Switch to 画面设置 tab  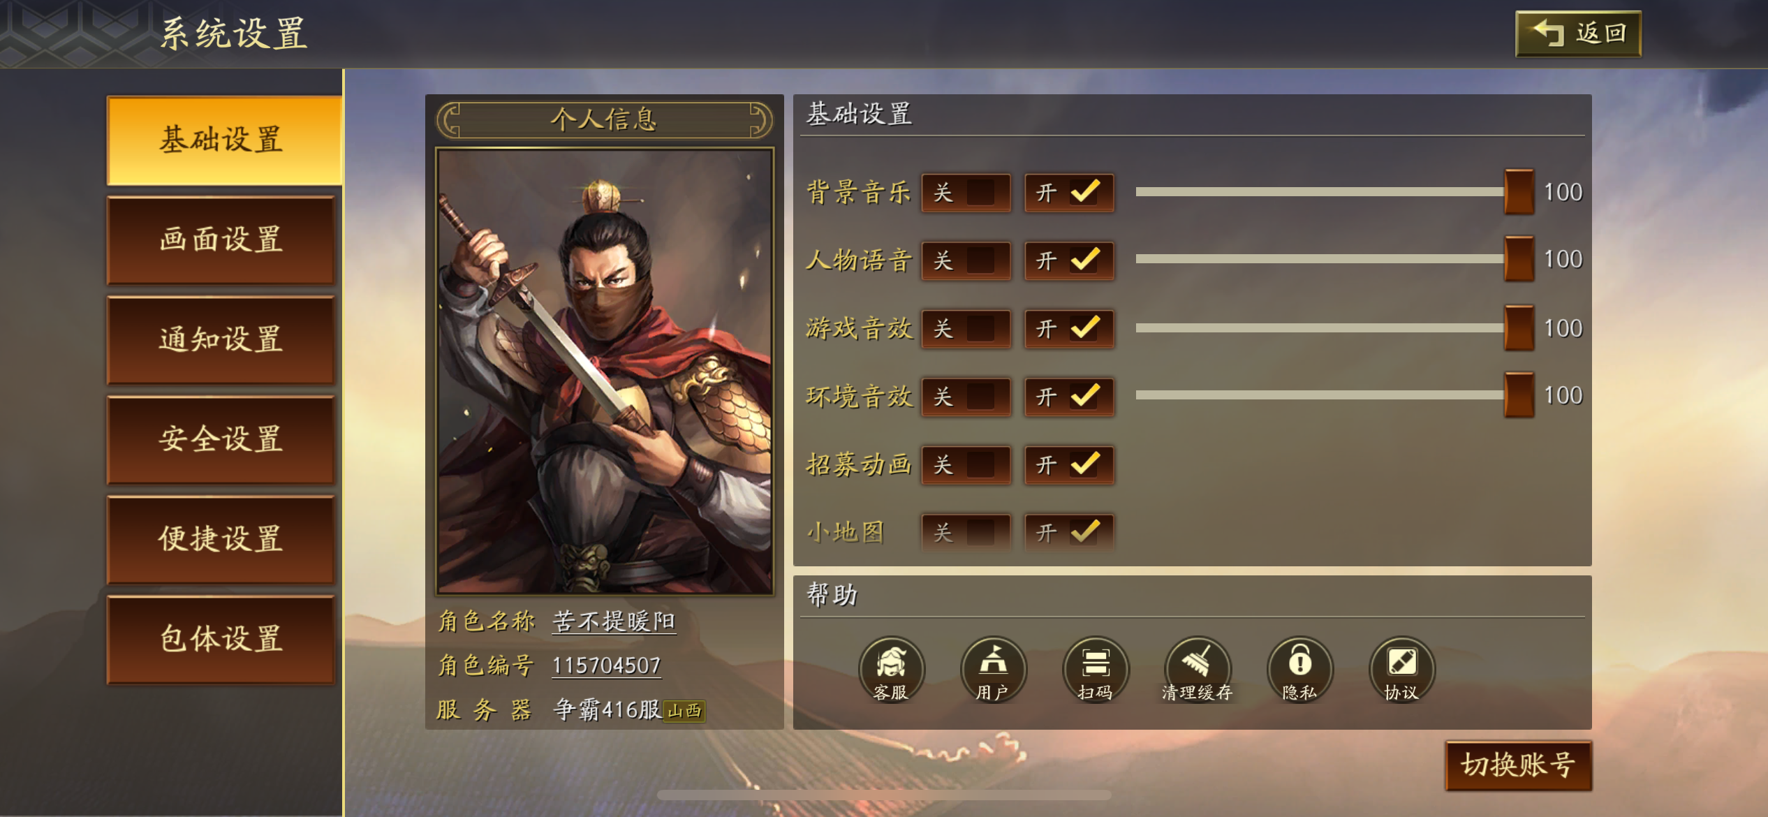[221, 240]
